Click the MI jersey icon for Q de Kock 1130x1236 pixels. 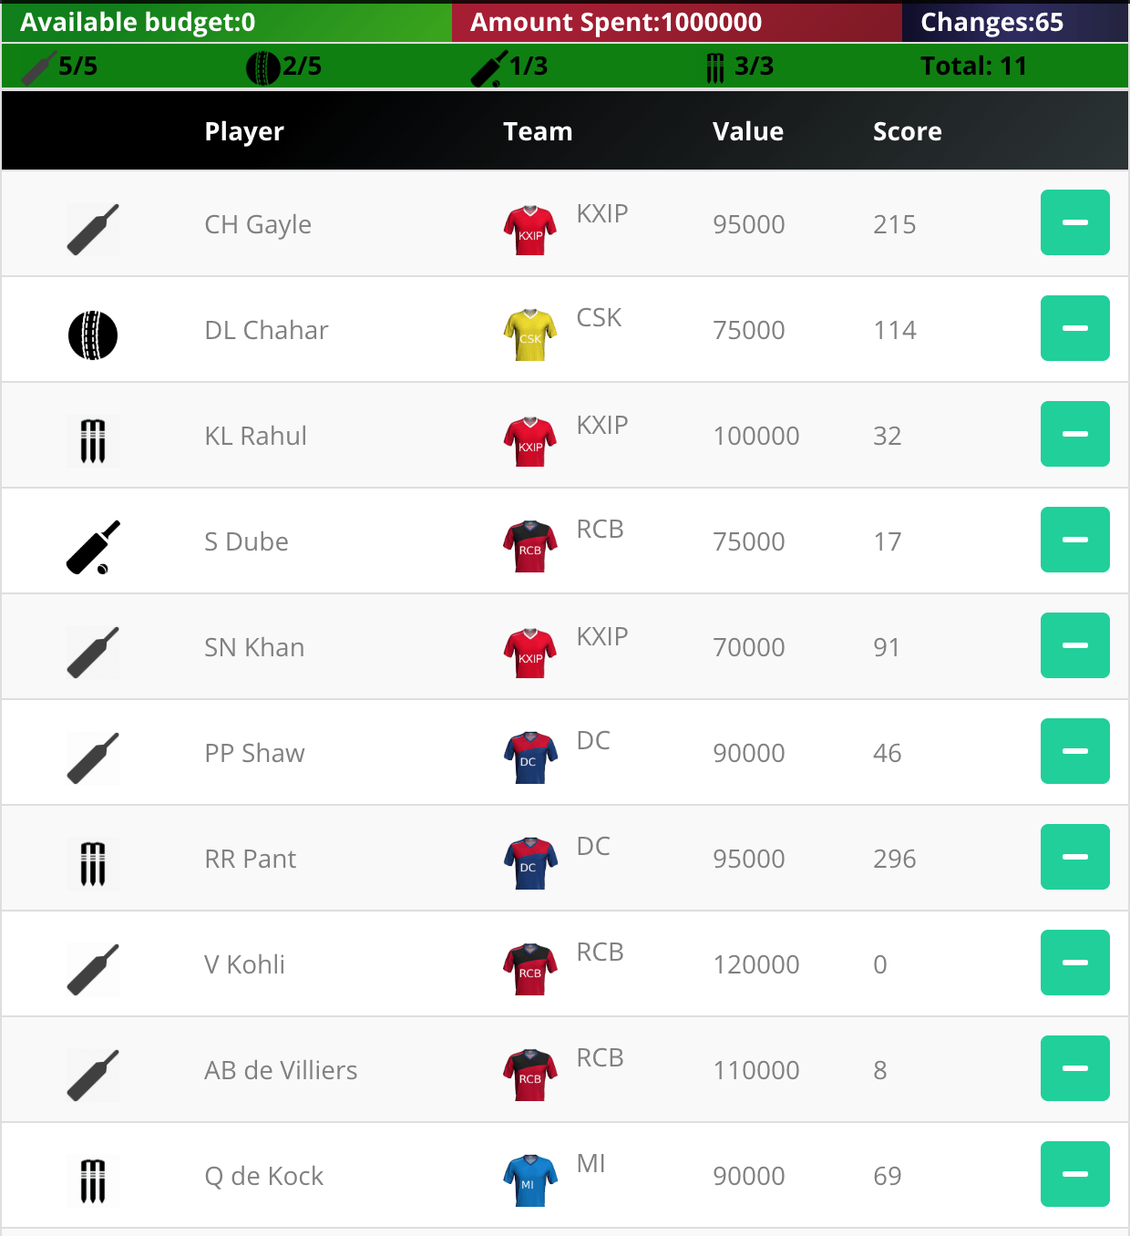[530, 1181]
